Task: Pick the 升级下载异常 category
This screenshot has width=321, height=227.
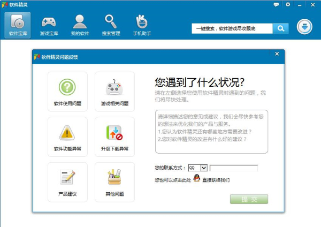Action: 114,137
